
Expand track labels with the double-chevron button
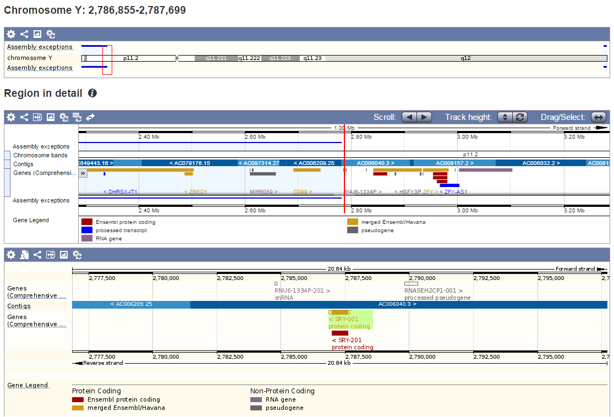pos(83,173)
